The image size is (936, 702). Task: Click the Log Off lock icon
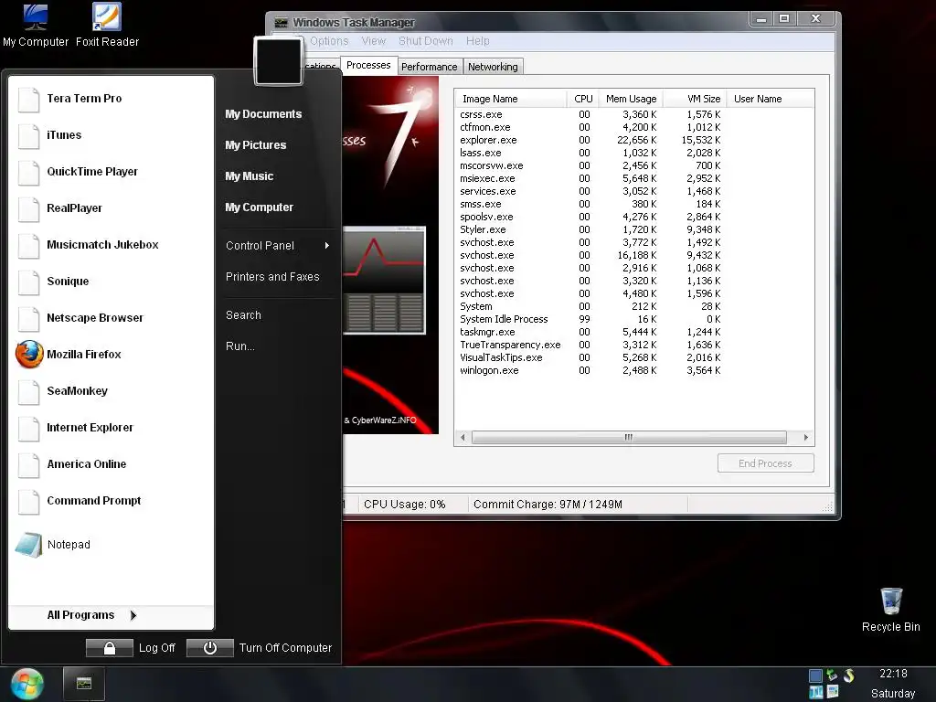coord(110,648)
